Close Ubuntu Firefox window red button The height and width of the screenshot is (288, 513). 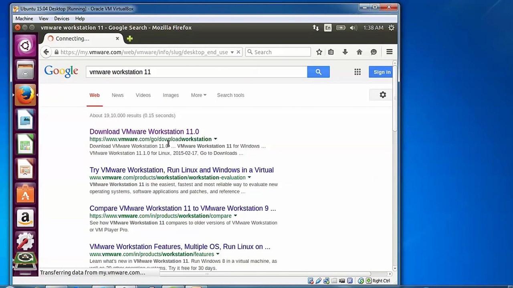tap(18, 28)
